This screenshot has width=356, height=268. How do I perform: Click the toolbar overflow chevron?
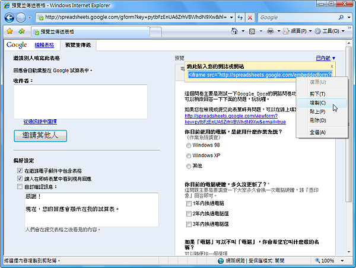pyautogui.click(x=349, y=28)
